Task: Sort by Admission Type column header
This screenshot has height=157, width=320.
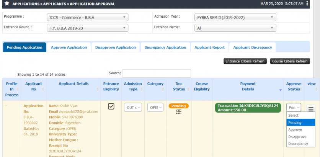Action: tap(133, 89)
